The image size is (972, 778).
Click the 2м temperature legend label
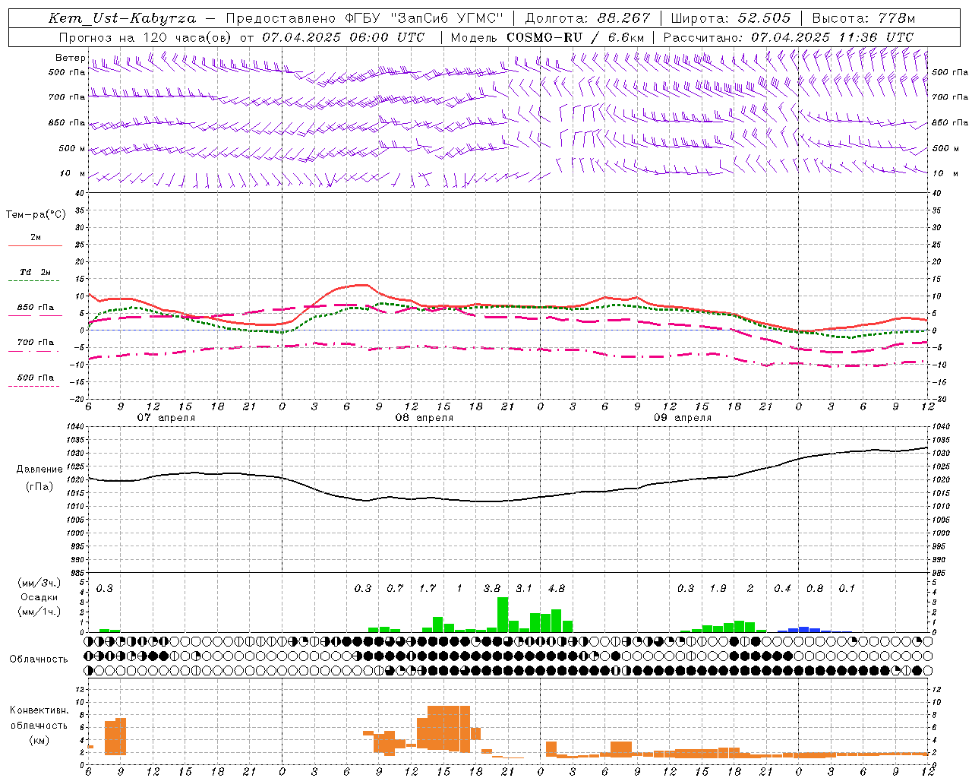(x=36, y=237)
